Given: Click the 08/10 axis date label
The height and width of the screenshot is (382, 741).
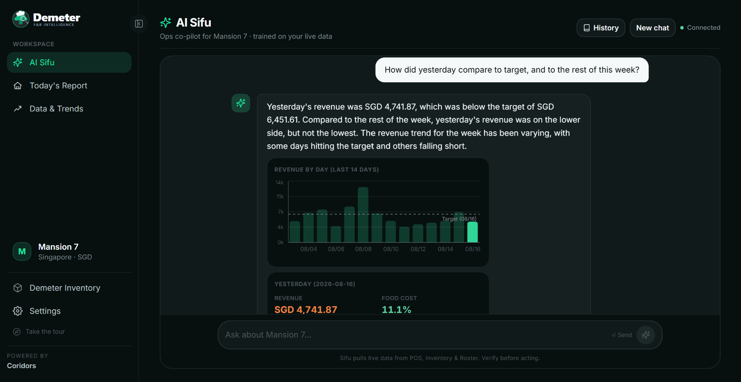Looking at the screenshot, I should point(390,249).
